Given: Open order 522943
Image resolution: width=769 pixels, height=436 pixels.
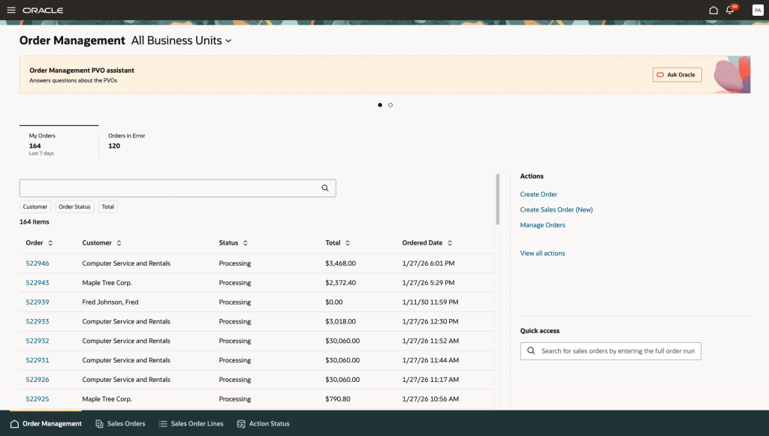Looking at the screenshot, I should 38,283.
